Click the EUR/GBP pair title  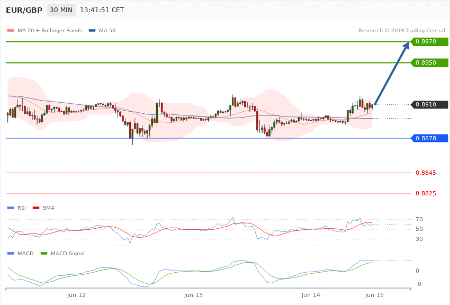[24, 10]
